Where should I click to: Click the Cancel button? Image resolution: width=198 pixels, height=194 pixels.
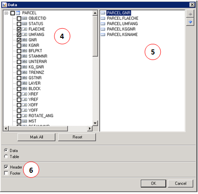180,183
